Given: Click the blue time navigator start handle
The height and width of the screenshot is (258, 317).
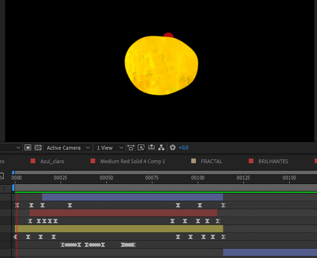Looking at the screenshot, I should (x=13, y=172).
